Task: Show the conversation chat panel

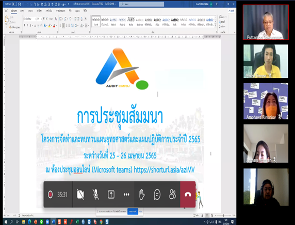Action: pyautogui.click(x=157, y=195)
